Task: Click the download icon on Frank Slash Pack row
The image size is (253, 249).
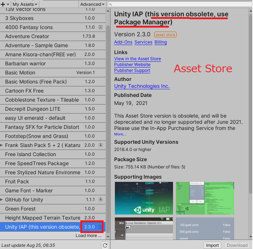Action: point(101,145)
